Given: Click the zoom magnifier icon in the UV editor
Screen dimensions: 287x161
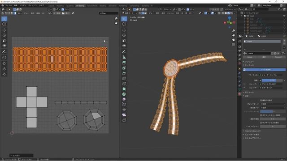Looking at the screenshot, I should 116,18.
